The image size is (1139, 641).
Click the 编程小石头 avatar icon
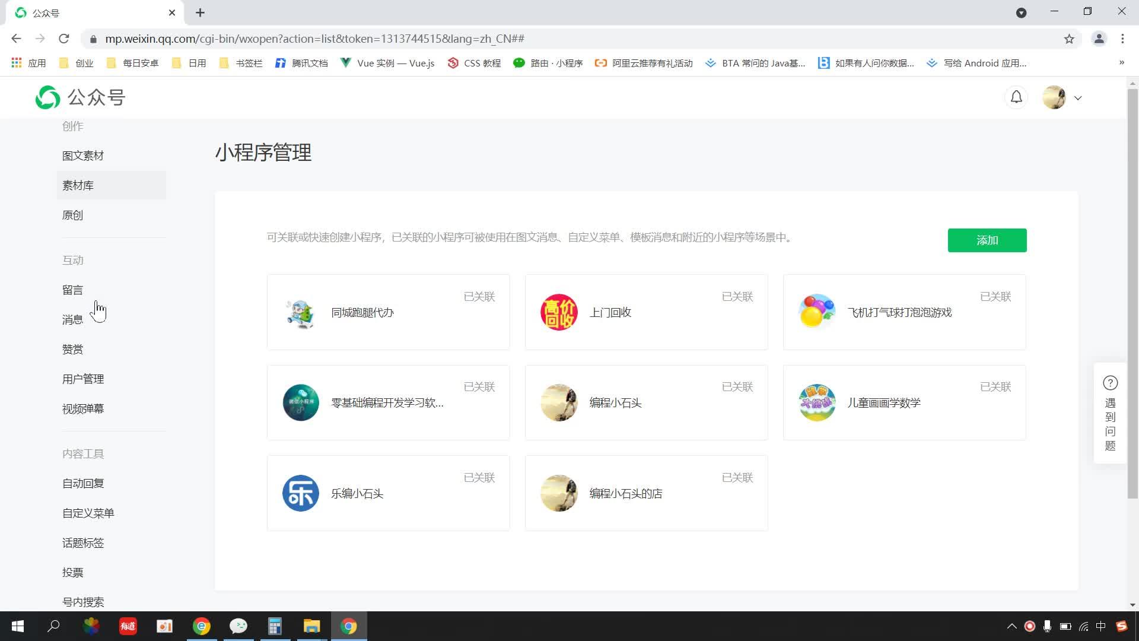tap(559, 402)
